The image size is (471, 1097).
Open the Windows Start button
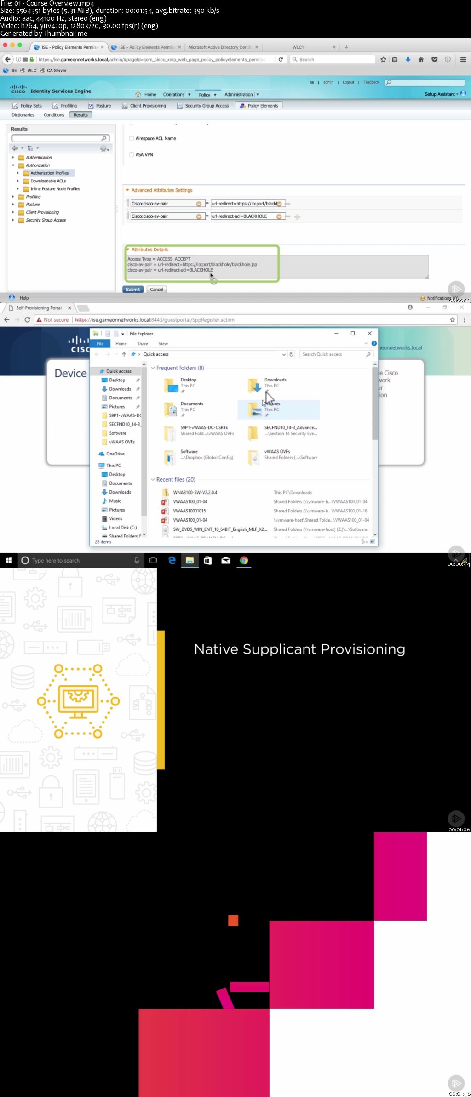[9, 560]
